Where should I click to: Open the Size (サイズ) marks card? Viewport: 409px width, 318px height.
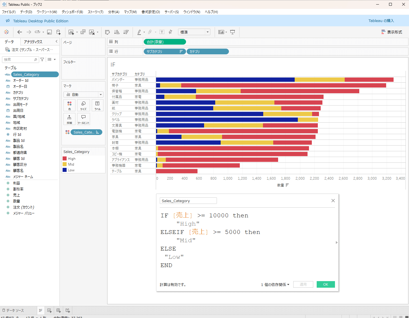(83, 105)
